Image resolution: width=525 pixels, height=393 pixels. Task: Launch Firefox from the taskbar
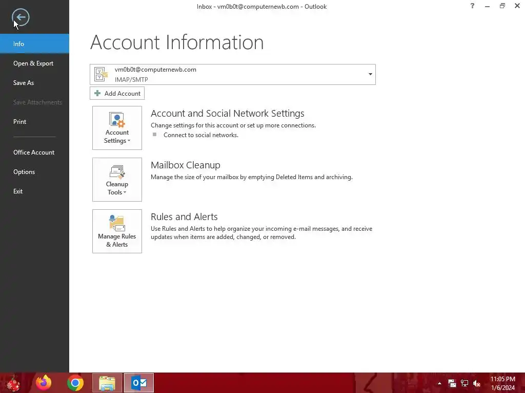click(x=44, y=383)
